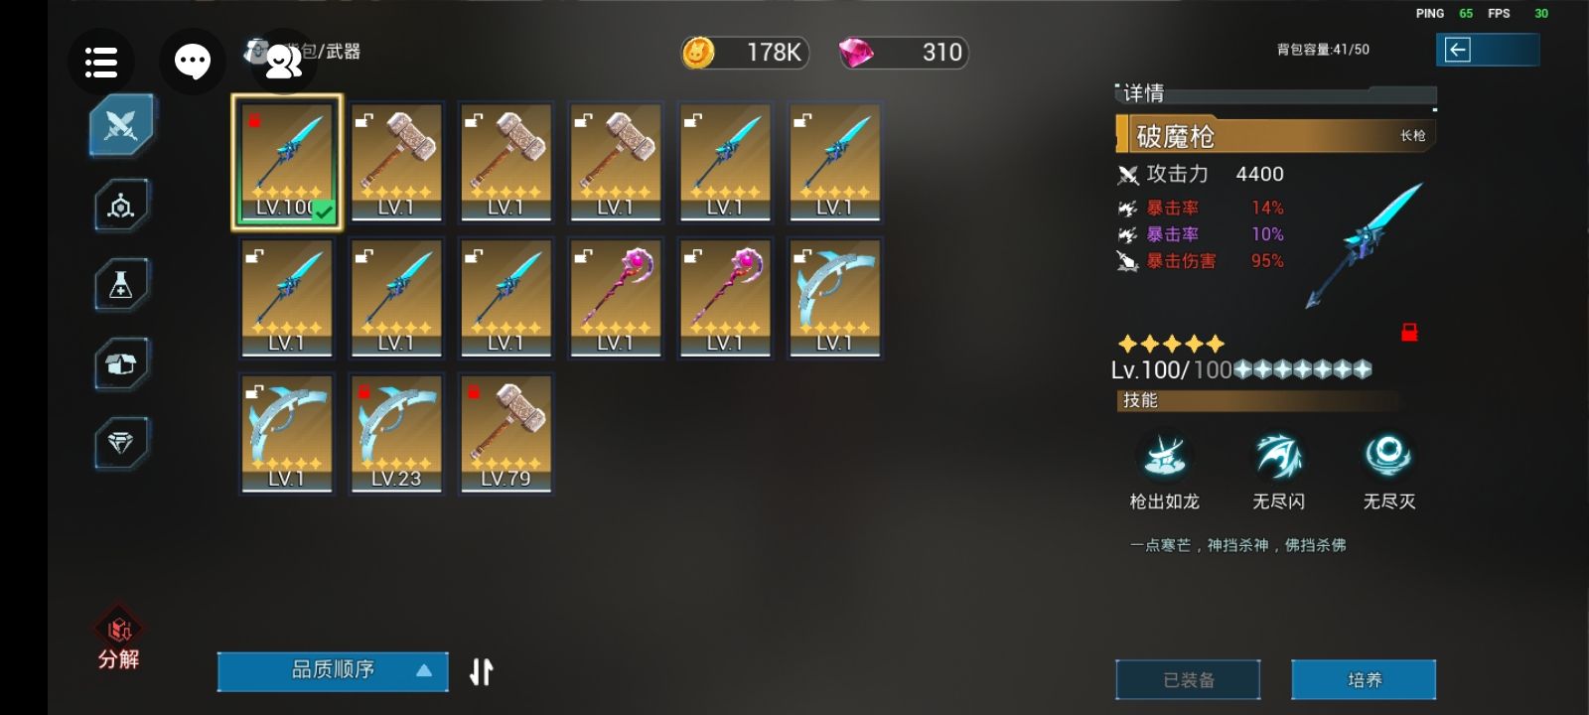
Task: Open the hamburger main menu icon
Action: 101,62
